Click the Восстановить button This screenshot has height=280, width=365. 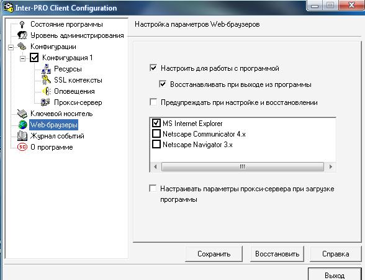(277, 254)
